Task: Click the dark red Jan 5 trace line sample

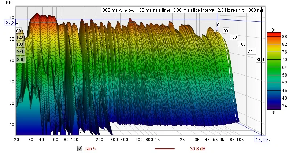Action: tap(164, 149)
